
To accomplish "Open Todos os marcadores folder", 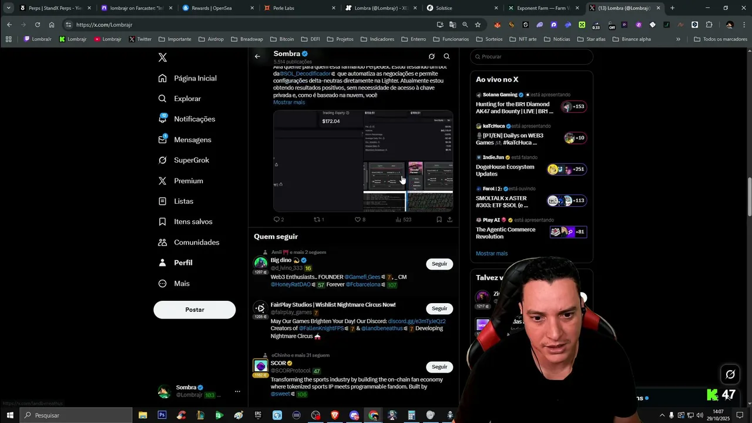I will click(x=720, y=39).
